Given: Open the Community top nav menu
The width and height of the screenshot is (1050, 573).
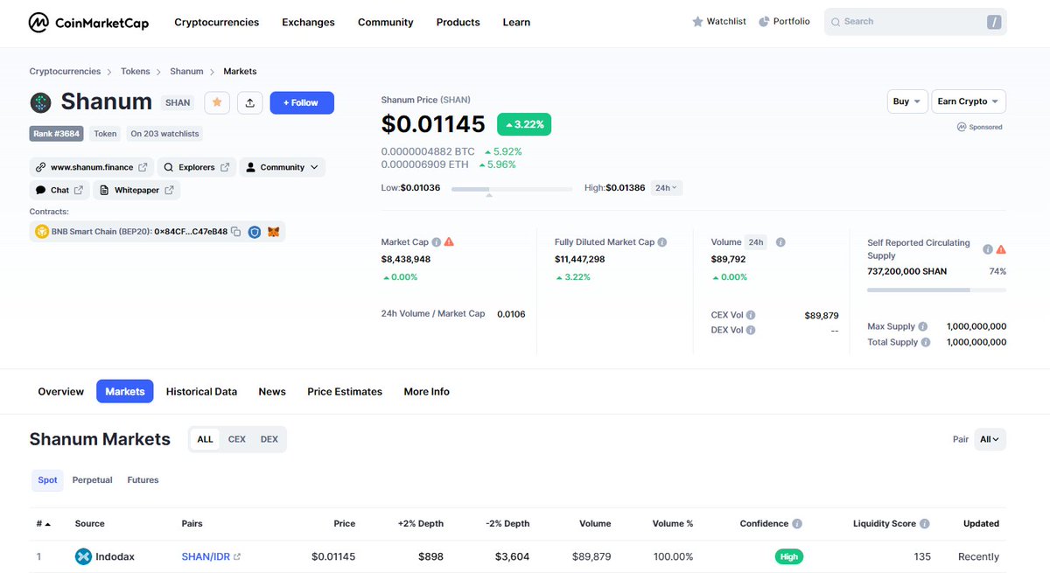Looking at the screenshot, I should pos(385,23).
